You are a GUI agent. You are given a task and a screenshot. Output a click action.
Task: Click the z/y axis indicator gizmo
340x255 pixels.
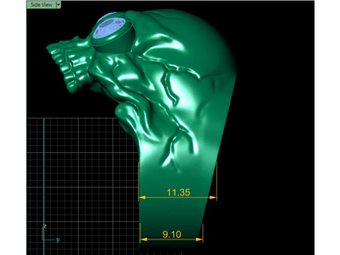(50, 234)
